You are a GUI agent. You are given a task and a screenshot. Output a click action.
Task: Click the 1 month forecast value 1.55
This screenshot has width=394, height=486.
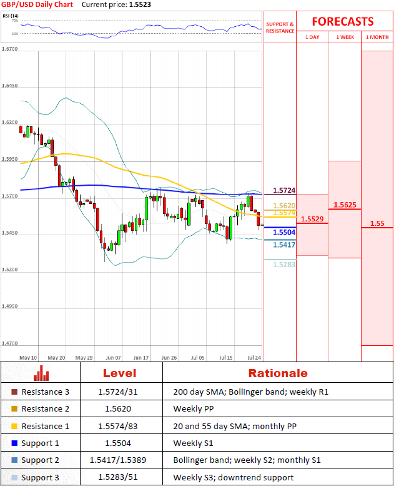tap(377, 223)
